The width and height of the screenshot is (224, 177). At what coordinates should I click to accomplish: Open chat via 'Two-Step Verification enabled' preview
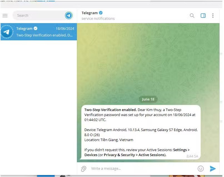click(44, 35)
